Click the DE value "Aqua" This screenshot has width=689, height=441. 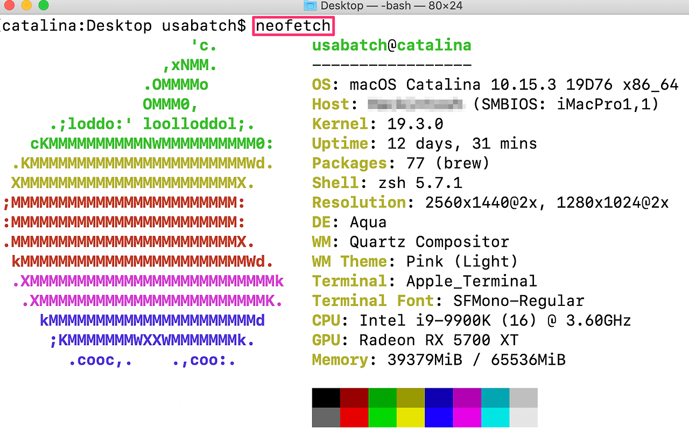point(368,222)
